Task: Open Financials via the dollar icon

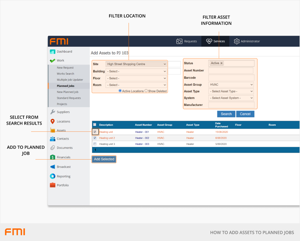Action: click(52, 157)
